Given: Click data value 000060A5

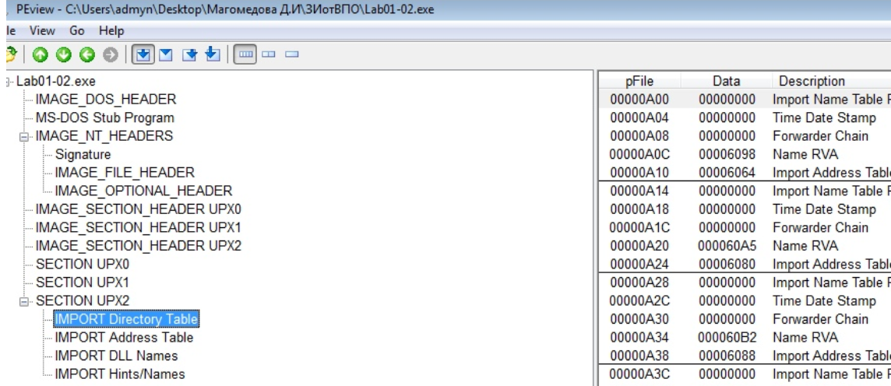Looking at the screenshot, I should coord(727,246).
